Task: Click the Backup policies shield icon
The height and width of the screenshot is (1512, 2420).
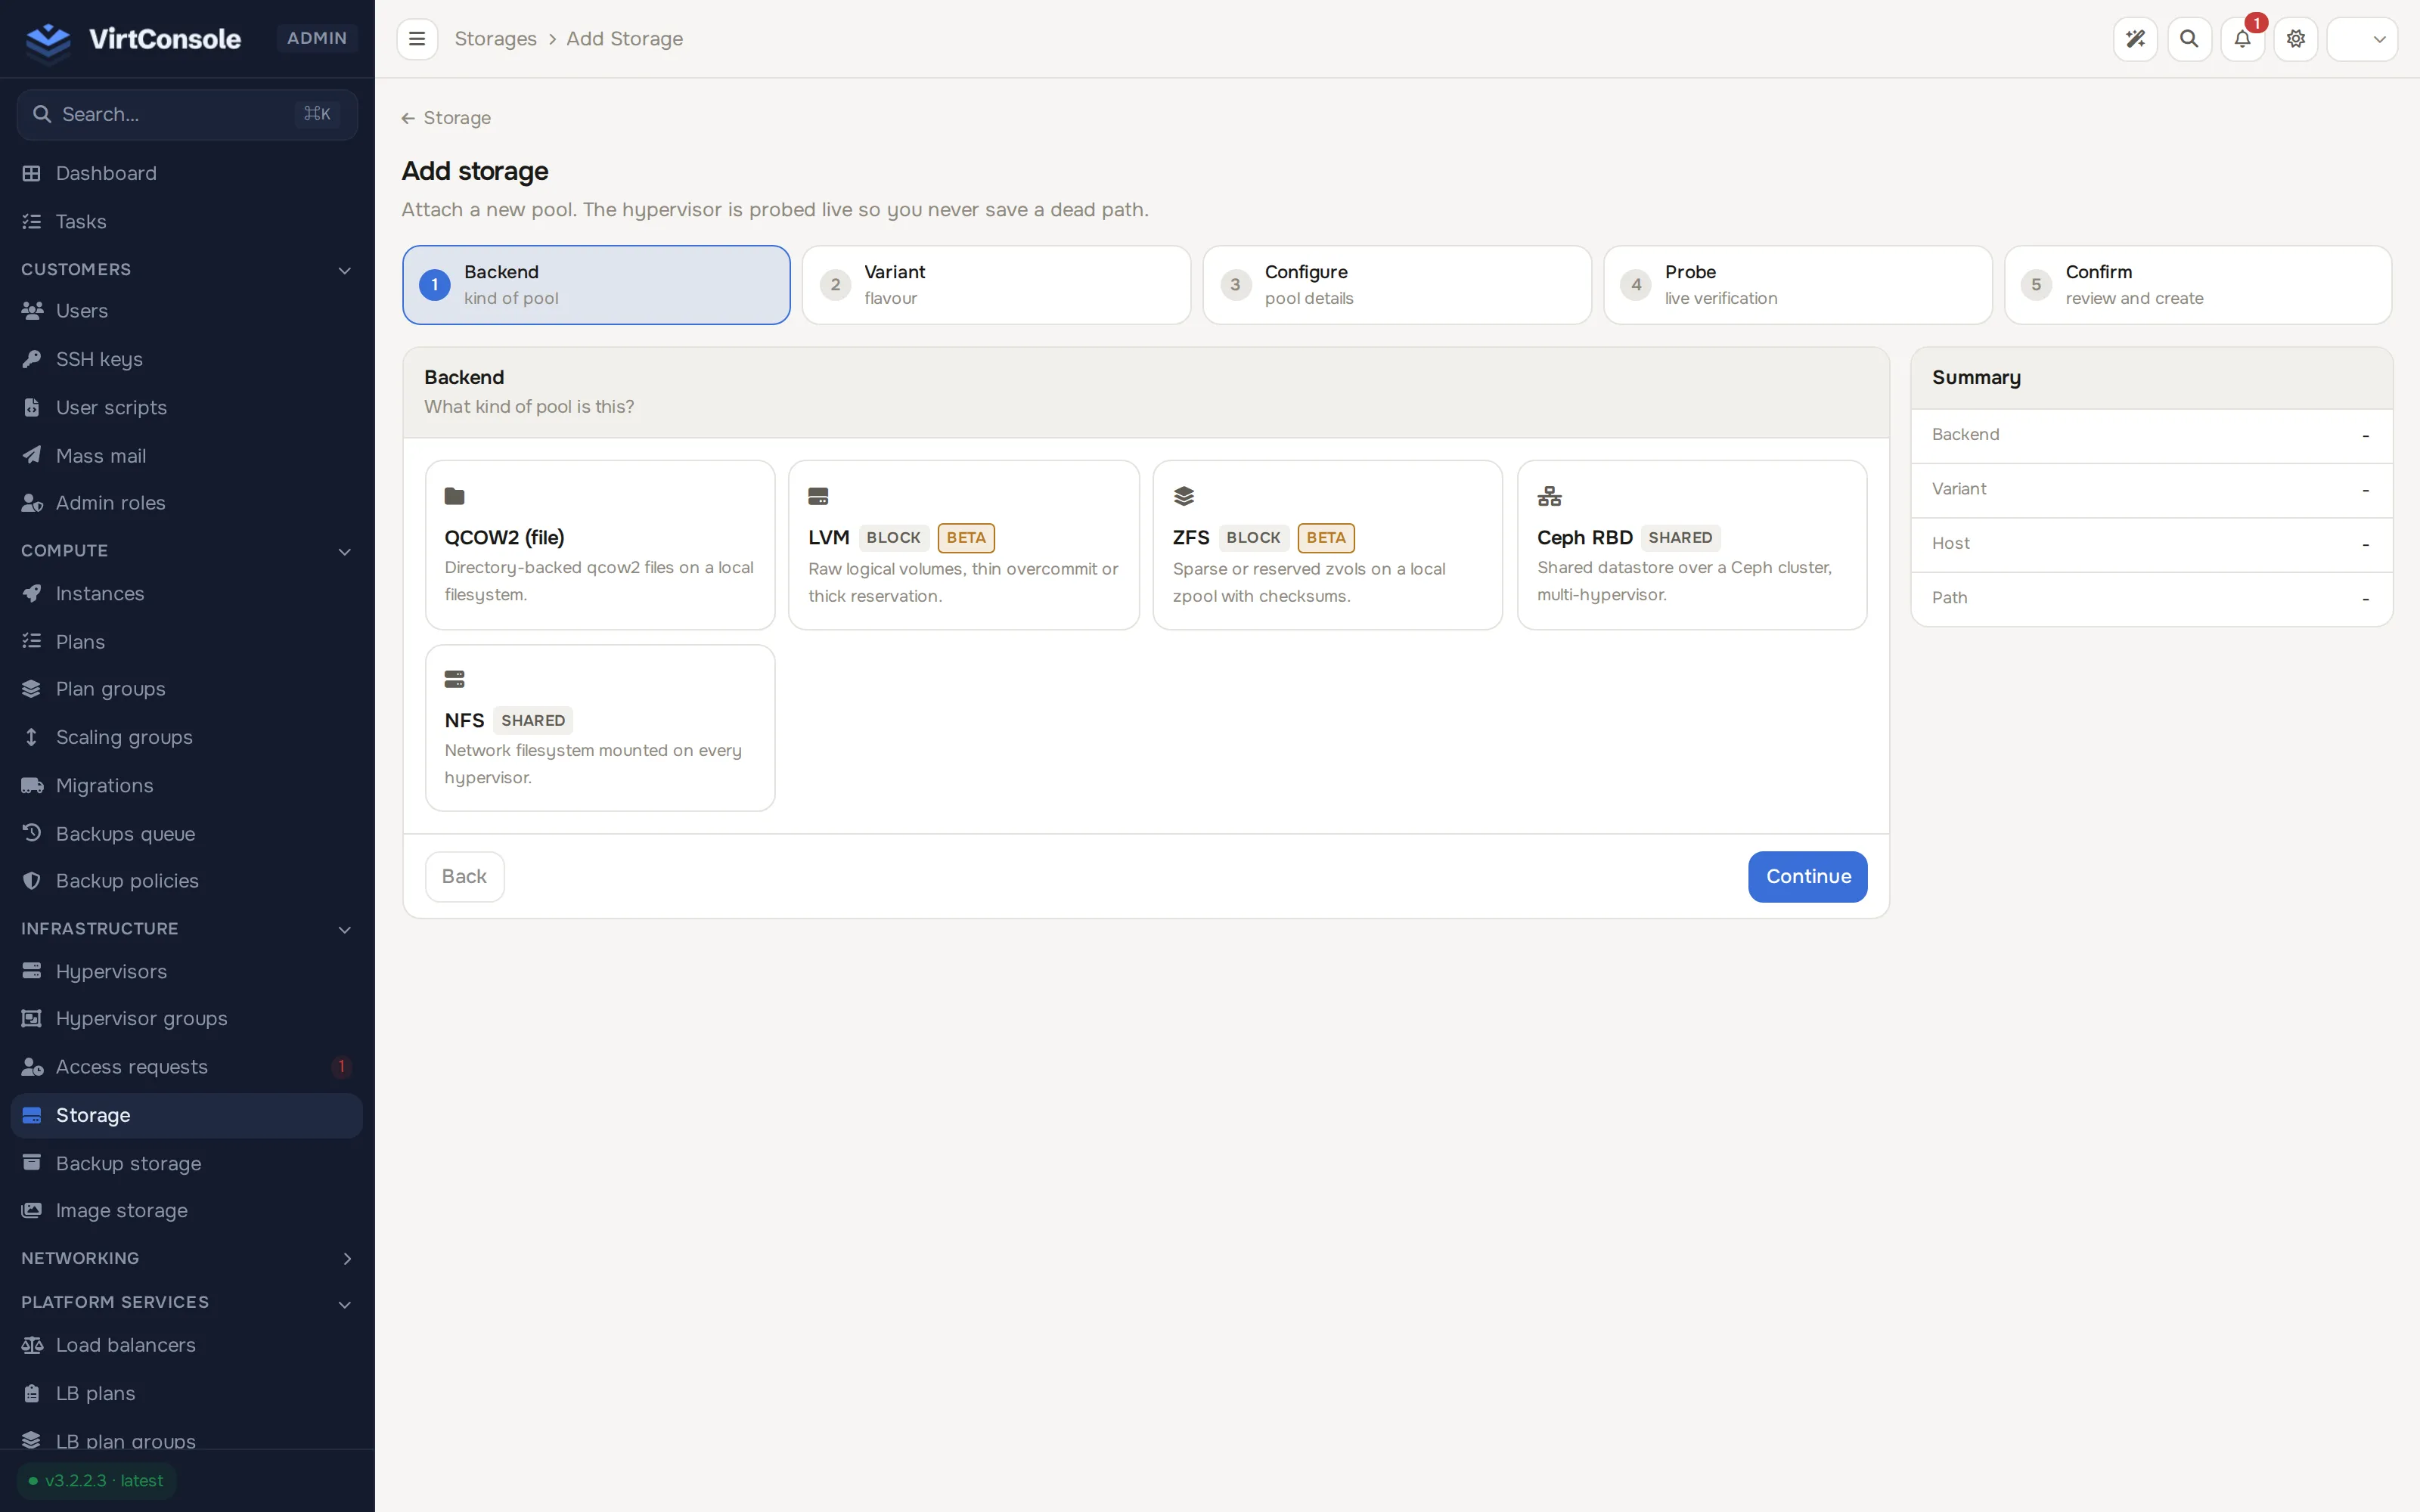Action: pos(32,881)
